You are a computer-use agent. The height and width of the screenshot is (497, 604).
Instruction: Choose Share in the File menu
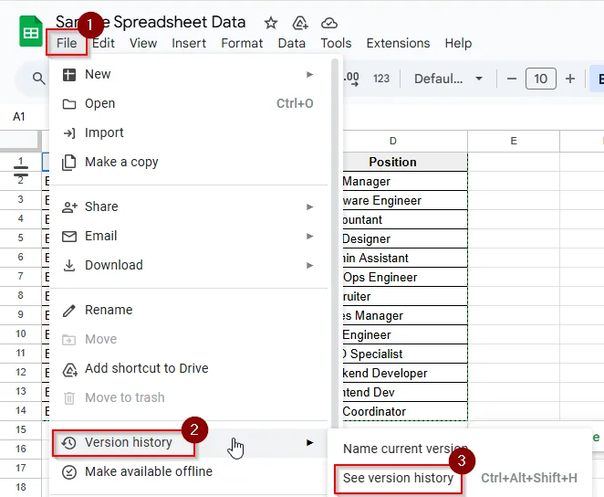(189, 207)
